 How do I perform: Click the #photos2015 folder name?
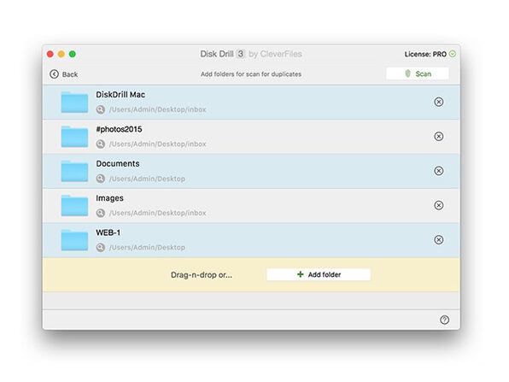tap(119, 129)
